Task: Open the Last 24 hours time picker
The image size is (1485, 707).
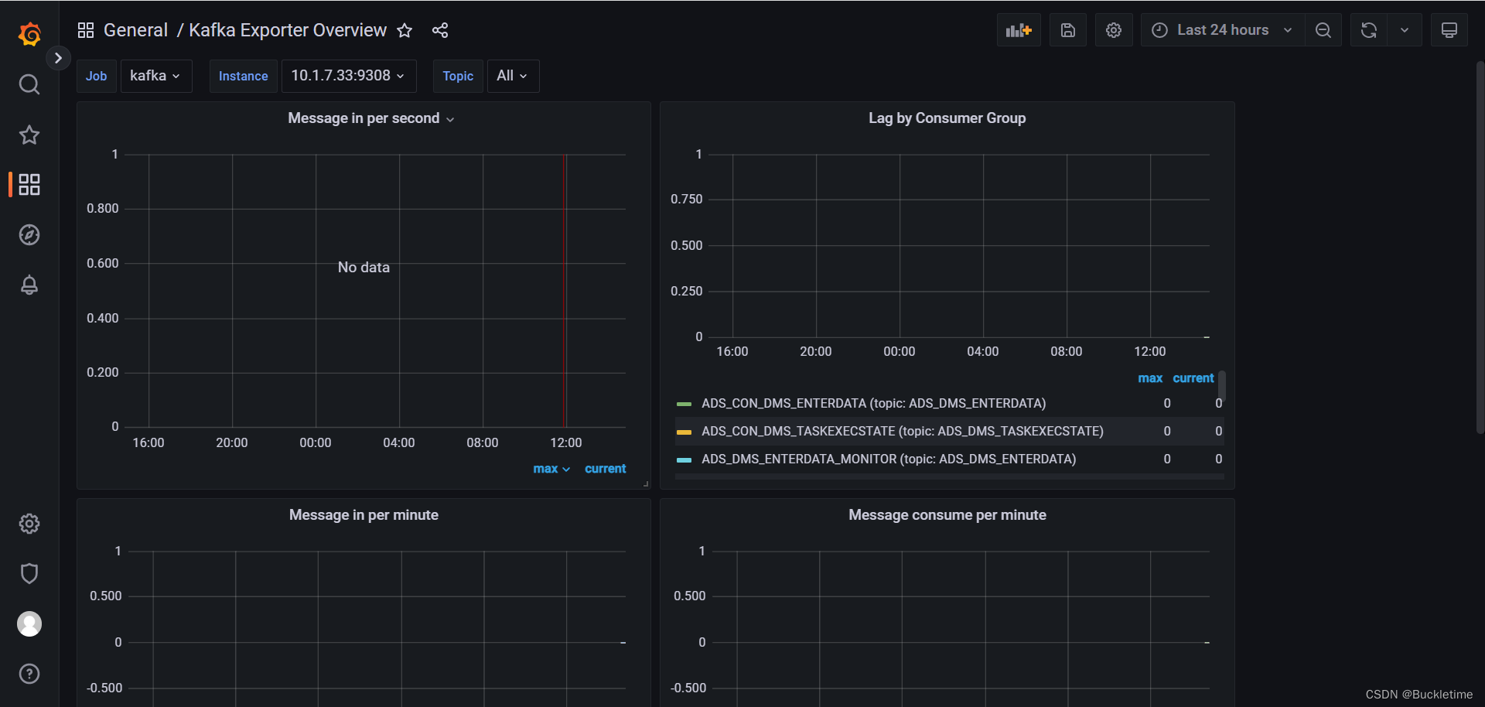Action: pyautogui.click(x=1222, y=30)
